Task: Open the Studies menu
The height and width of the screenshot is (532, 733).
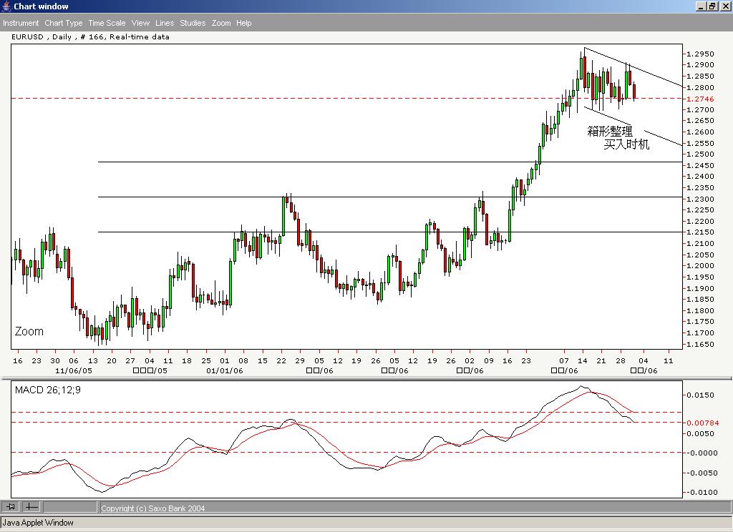Action: click(x=192, y=23)
